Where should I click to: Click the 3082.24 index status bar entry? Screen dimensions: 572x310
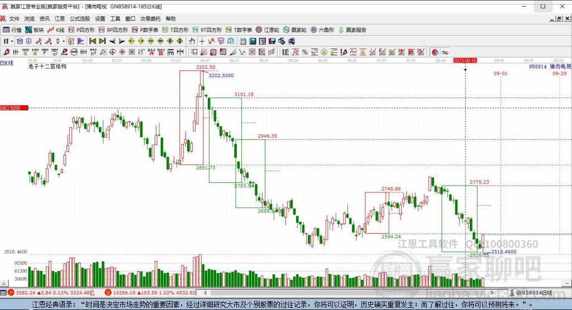51,293
